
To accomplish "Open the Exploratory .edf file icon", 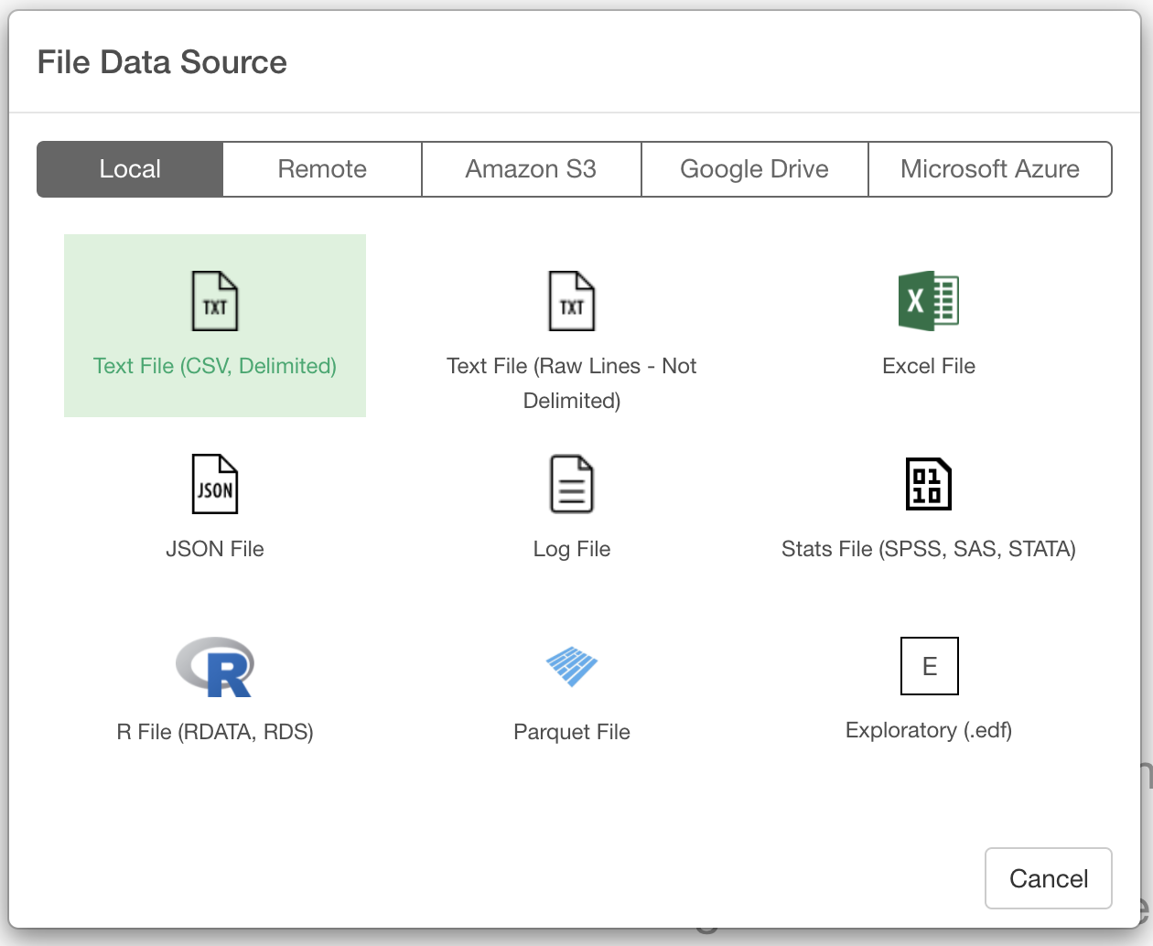I will click(928, 666).
